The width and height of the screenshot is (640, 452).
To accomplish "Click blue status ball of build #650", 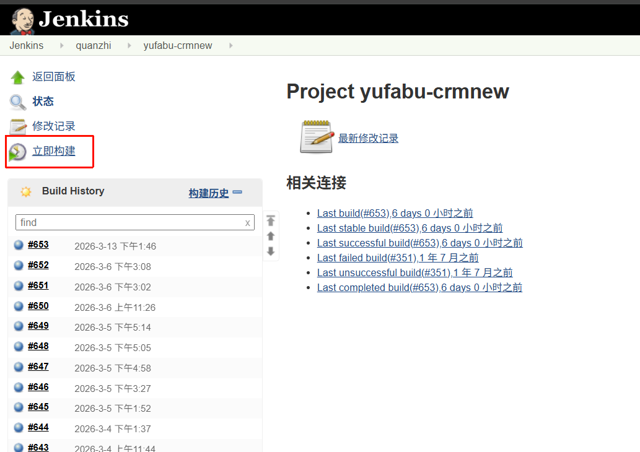I will pos(19,305).
